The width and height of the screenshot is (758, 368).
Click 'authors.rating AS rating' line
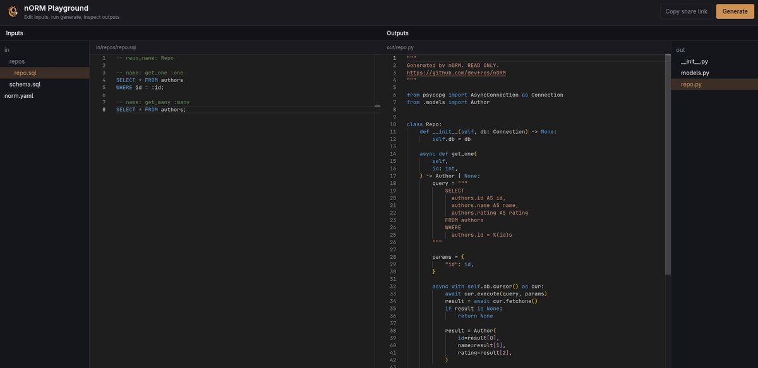tap(490, 213)
